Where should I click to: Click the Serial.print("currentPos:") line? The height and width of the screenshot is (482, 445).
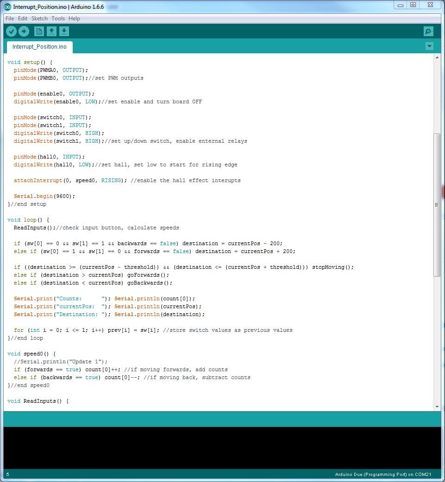click(107, 306)
